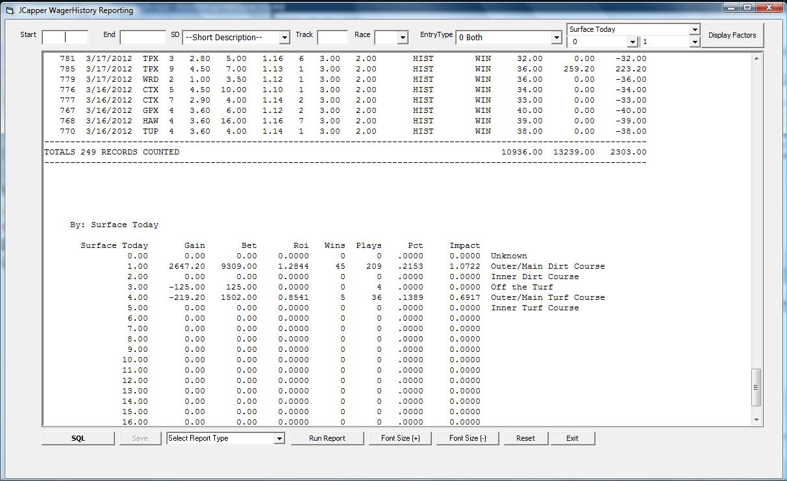Click the 'Unknown' surface label
Screen dimensions: 787x481
tap(509, 256)
